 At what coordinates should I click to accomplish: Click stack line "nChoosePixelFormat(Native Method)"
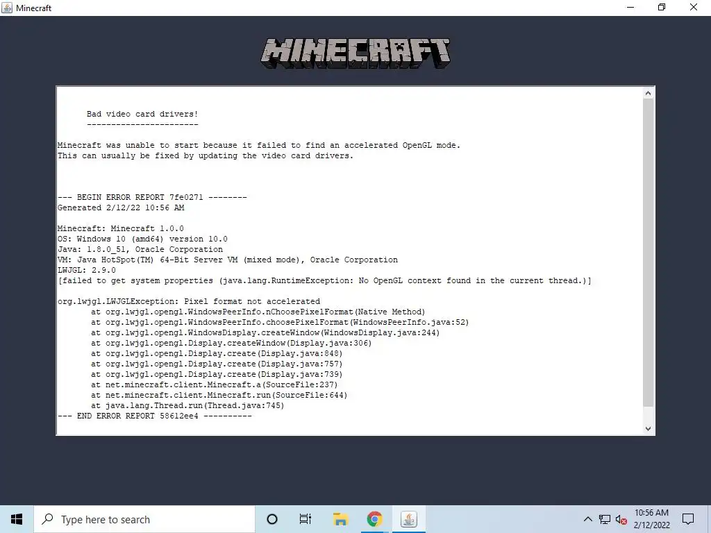tap(258, 312)
